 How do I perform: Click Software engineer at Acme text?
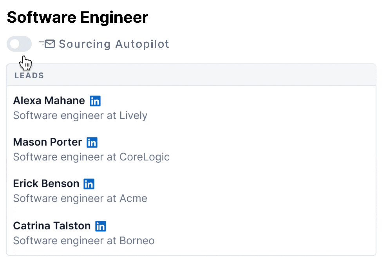coord(80,198)
